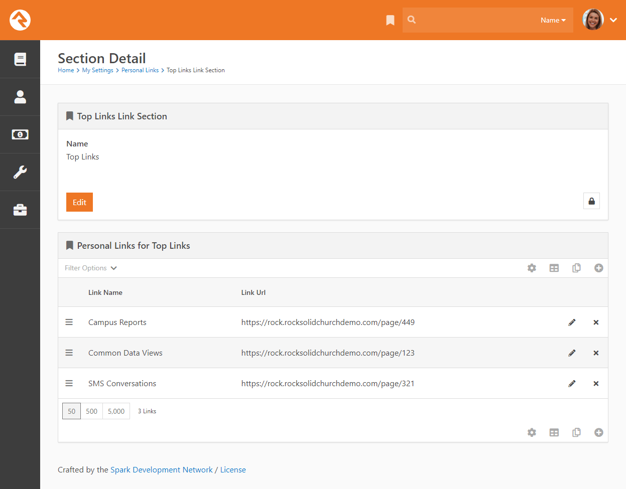Grab the reorder handle for Common Data Views

69,353
